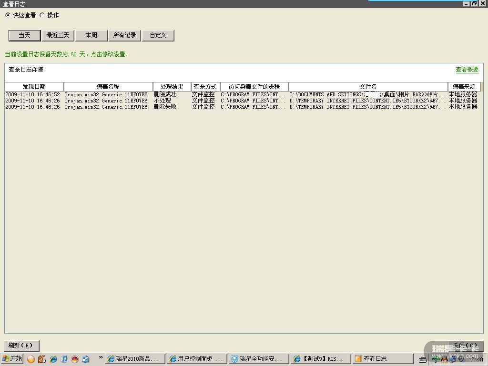
Task: Click the 访问染毒文件的进程 column header
Action: point(254,87)
